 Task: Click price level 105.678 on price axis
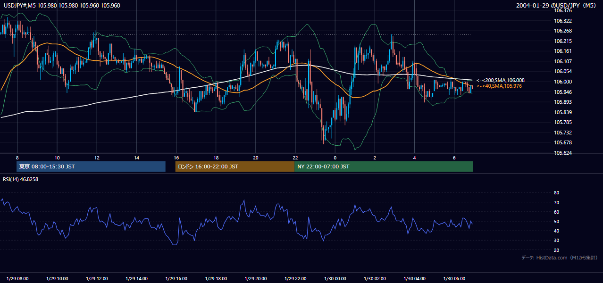coord(562,142)
